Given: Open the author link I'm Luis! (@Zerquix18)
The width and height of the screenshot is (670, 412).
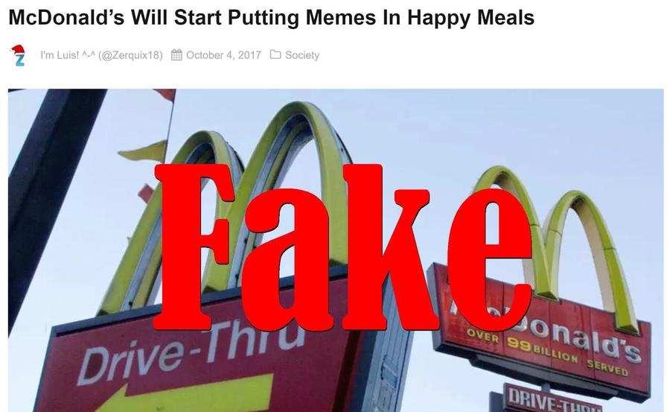Looking at the screenshot, I should (x=101, y=55).
